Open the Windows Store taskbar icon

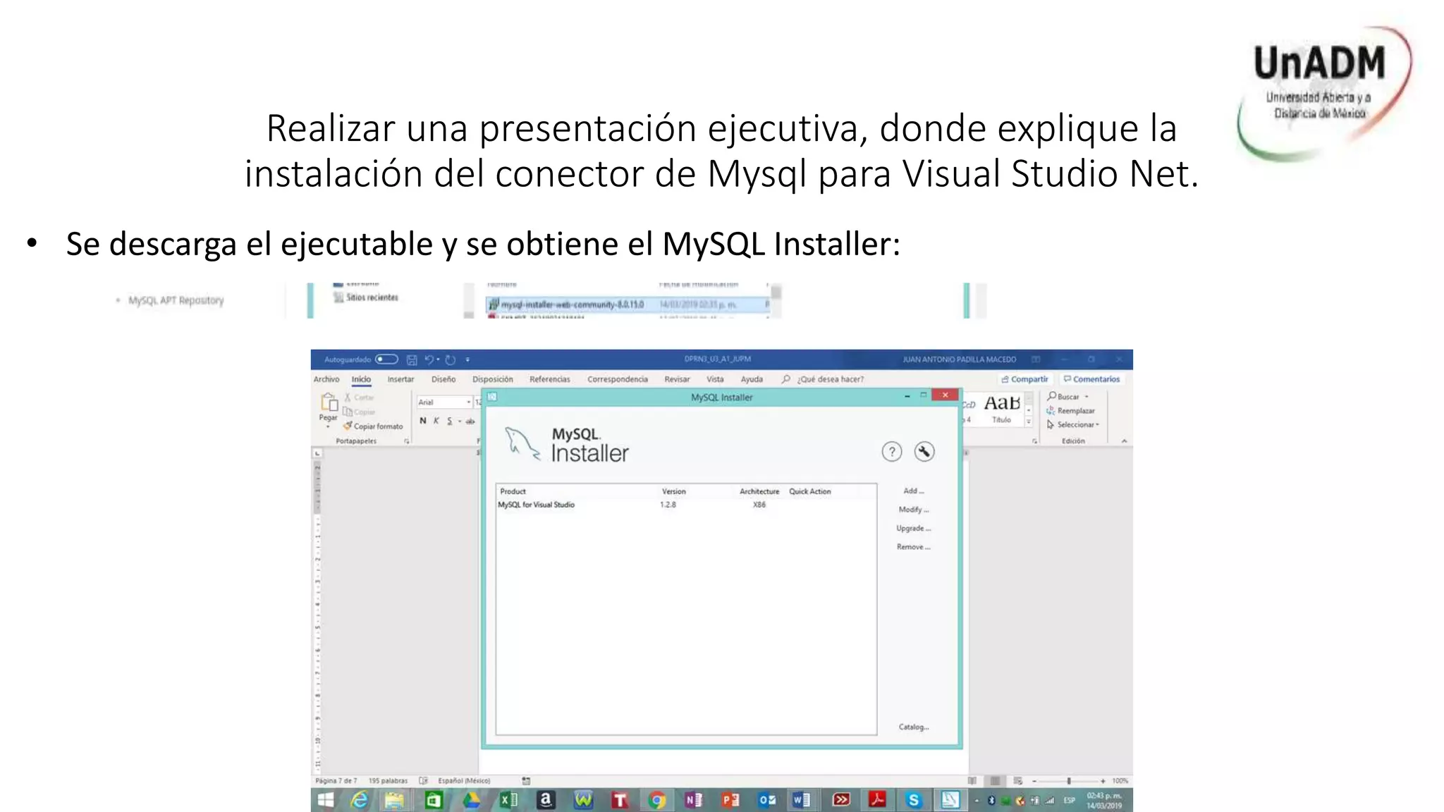click(434, 800)
